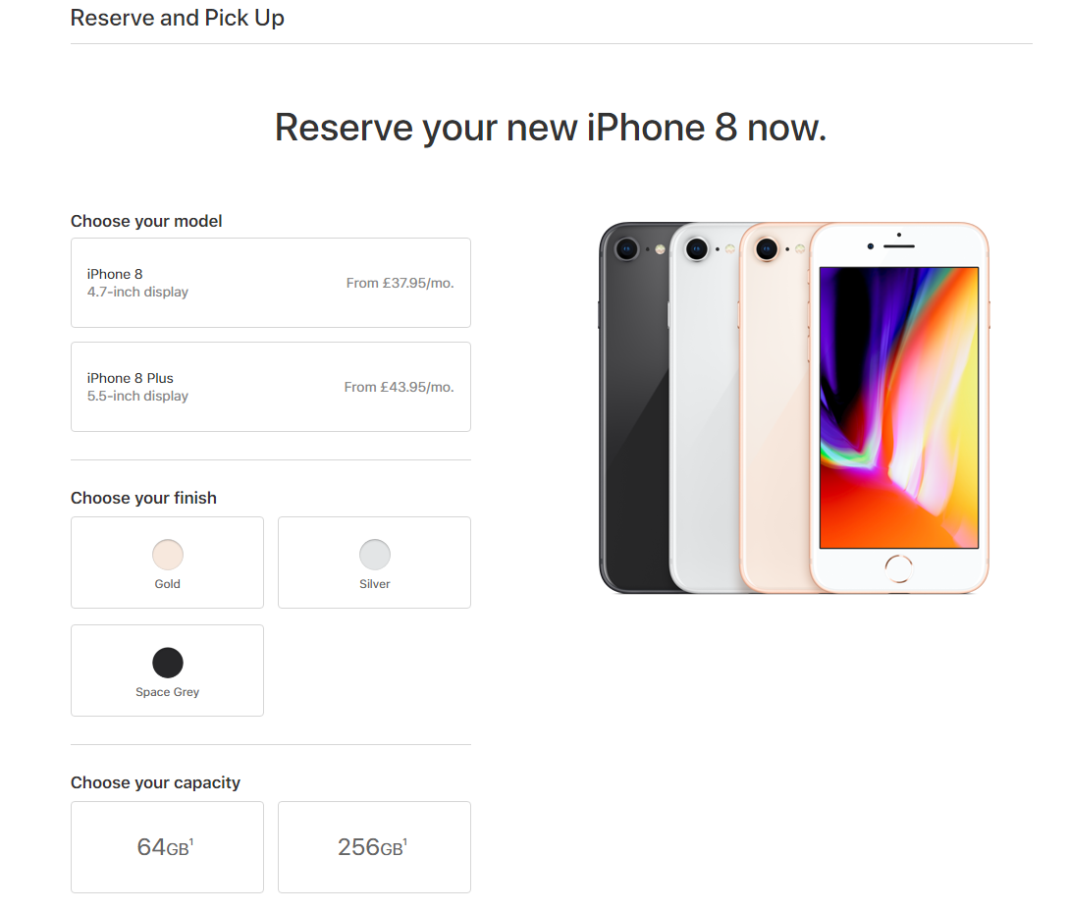
Task: Click the front-facing iPhone colorful screen
Action: click(x=899, y=407)
